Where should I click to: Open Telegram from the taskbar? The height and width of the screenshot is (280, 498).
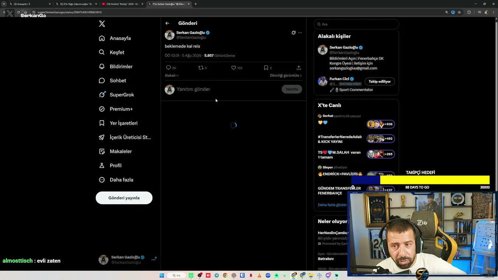pos(217,275)
